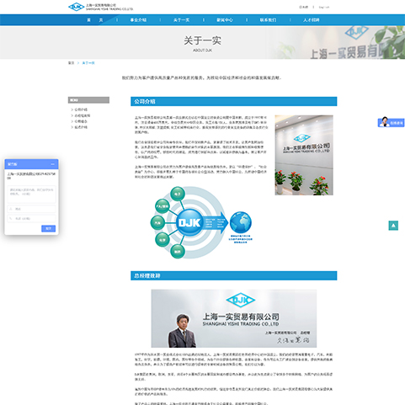
Task: Open the 联系我们 navigation item
Action: 268,20
